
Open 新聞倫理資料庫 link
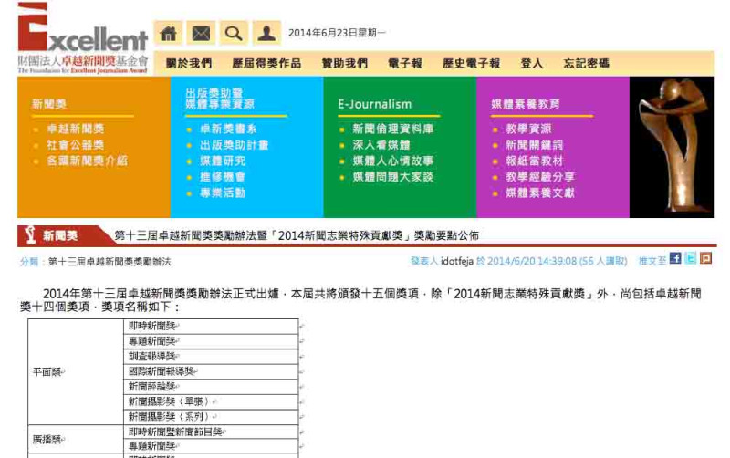click(x=393, y=129)
